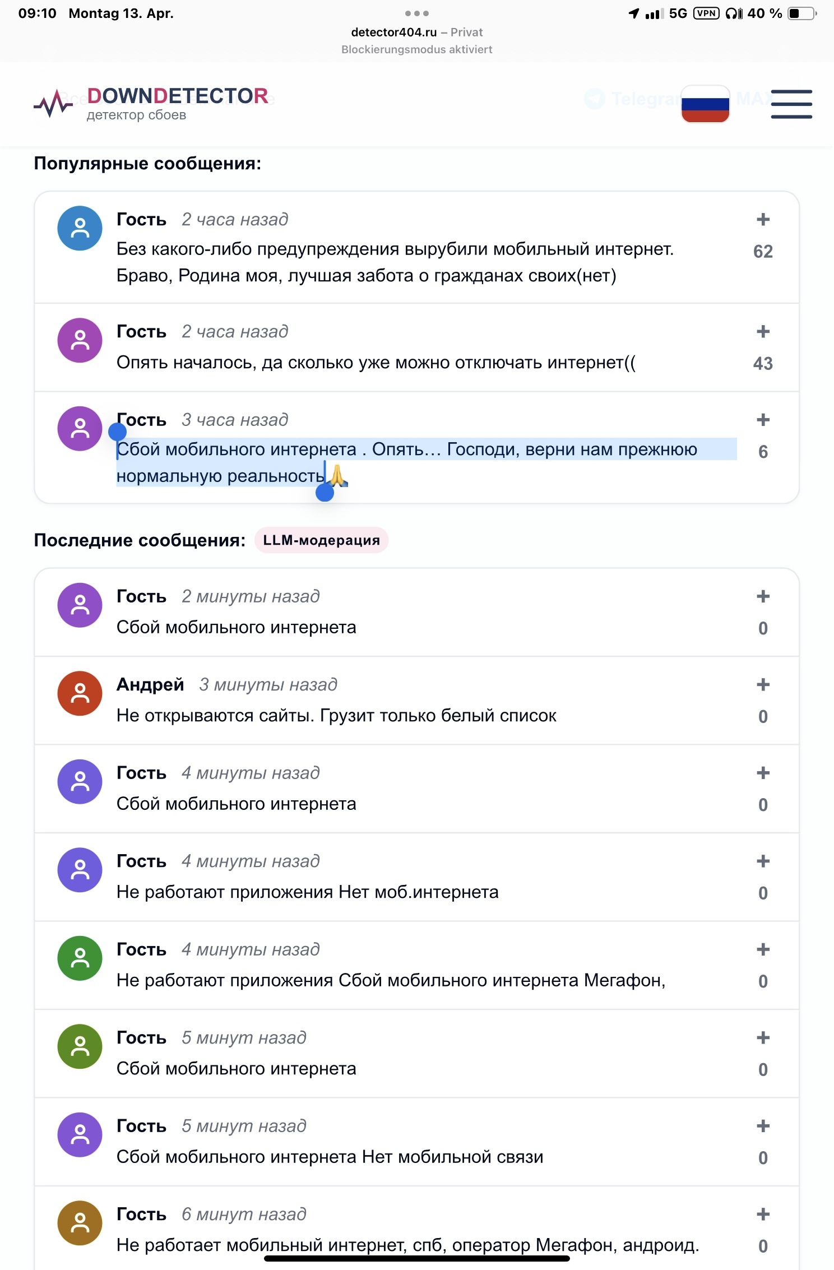Upvote the comment with 43 votes

coord(763,331)
